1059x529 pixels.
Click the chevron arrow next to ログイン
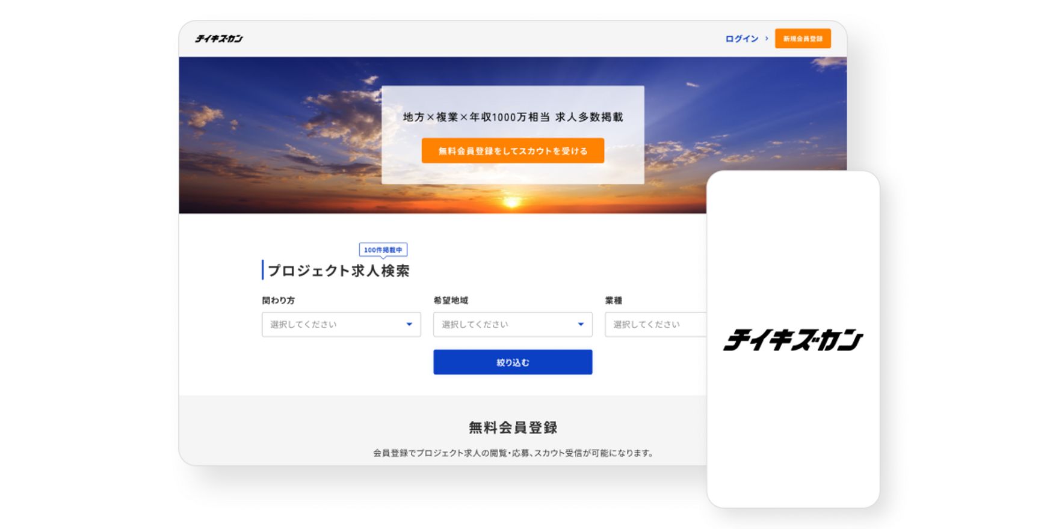coord(767,38)
